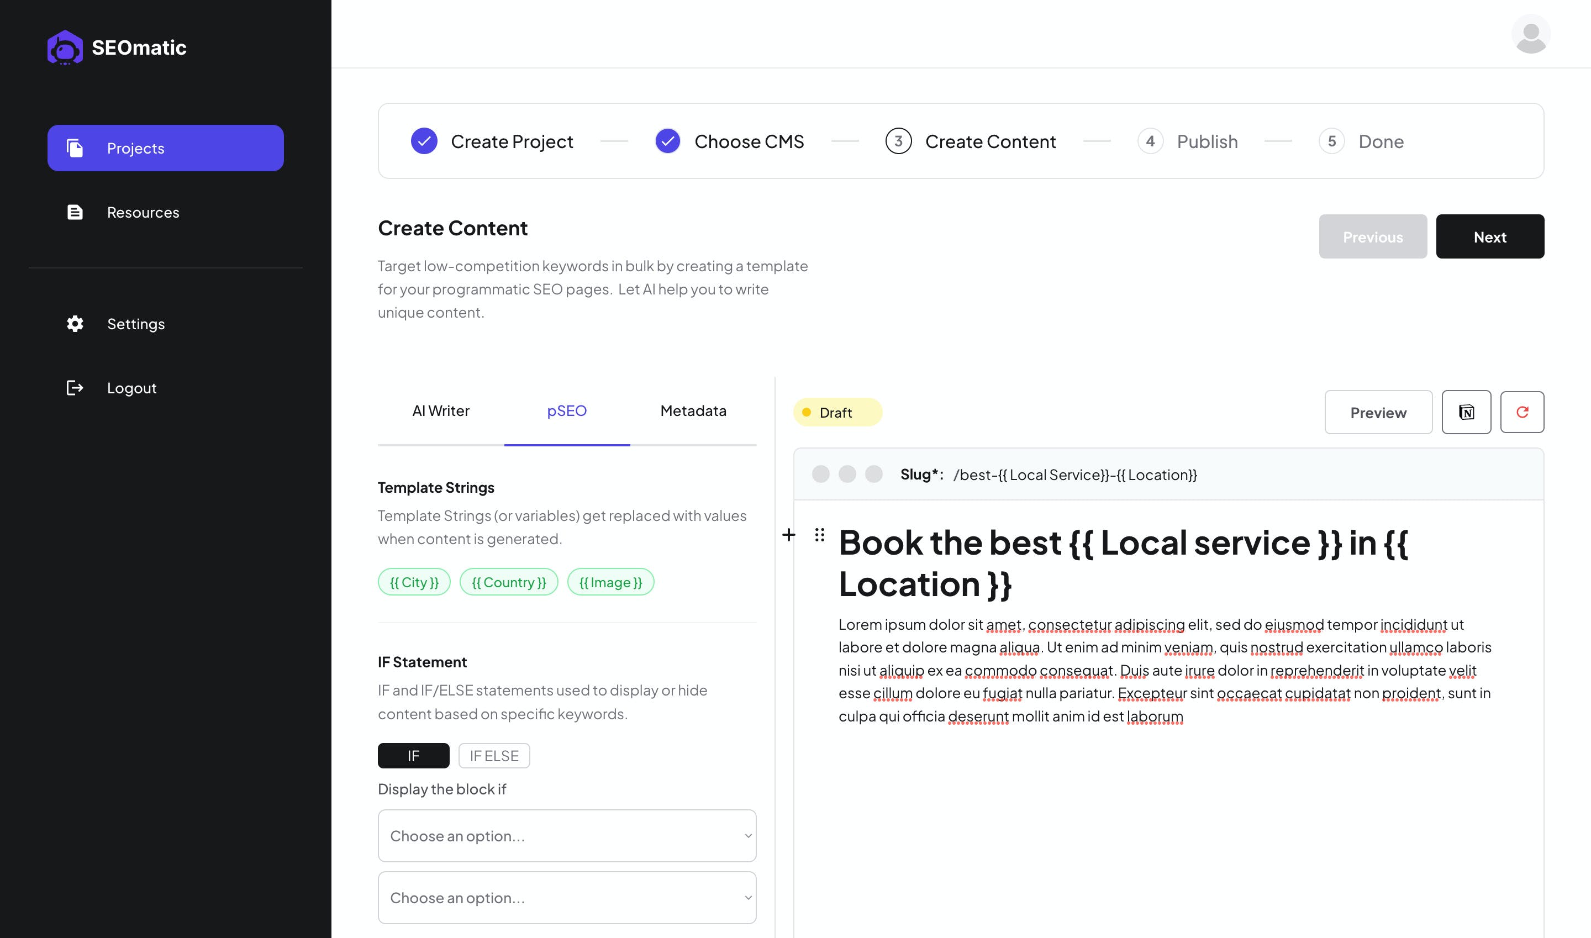Insert the {{ Country }} template string chip

click(x=508, y=582)
